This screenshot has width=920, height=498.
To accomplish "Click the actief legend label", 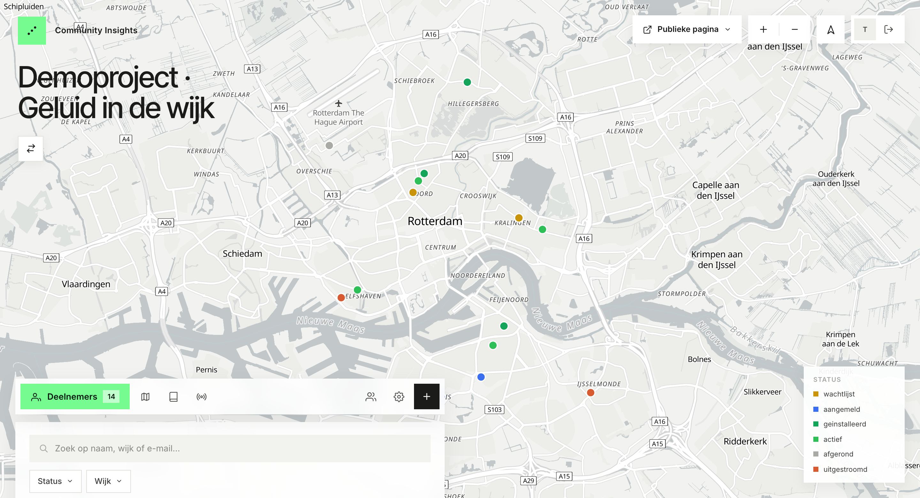I will pyautogui.click(x=832, y=439).
